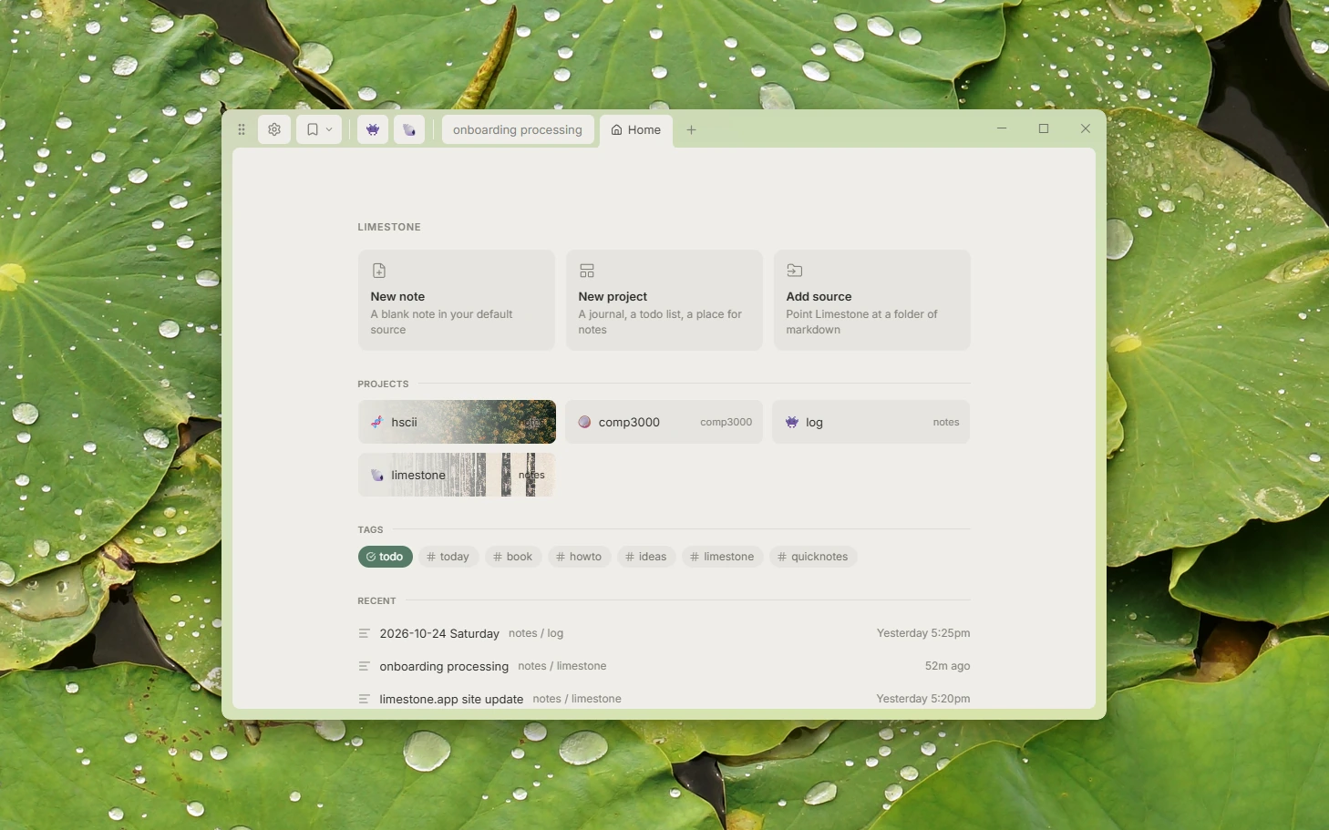Viewport: 1329px width, 830px height.
Task: Open recent note onboarding processing
Action: coord(664,666)
